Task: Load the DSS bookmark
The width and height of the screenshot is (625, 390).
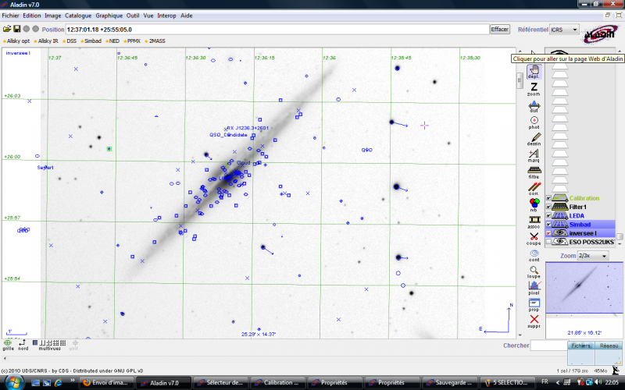Action: (x=70, y=41)
